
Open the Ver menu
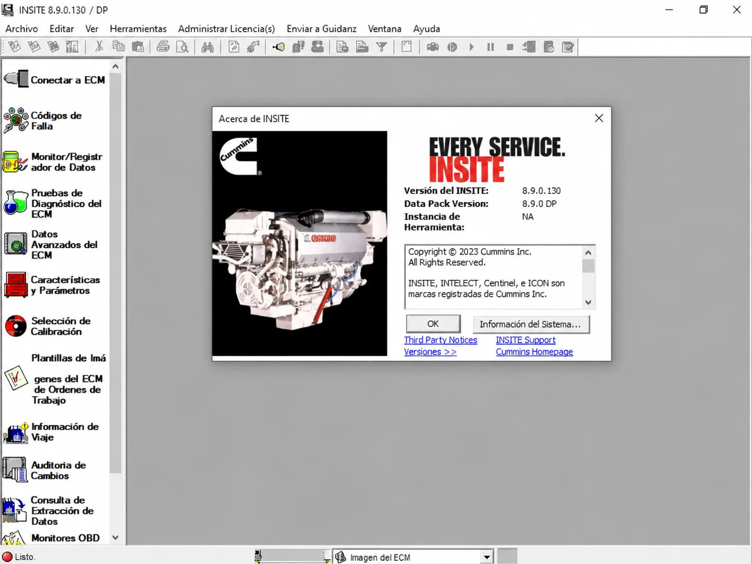click(92, 29)
